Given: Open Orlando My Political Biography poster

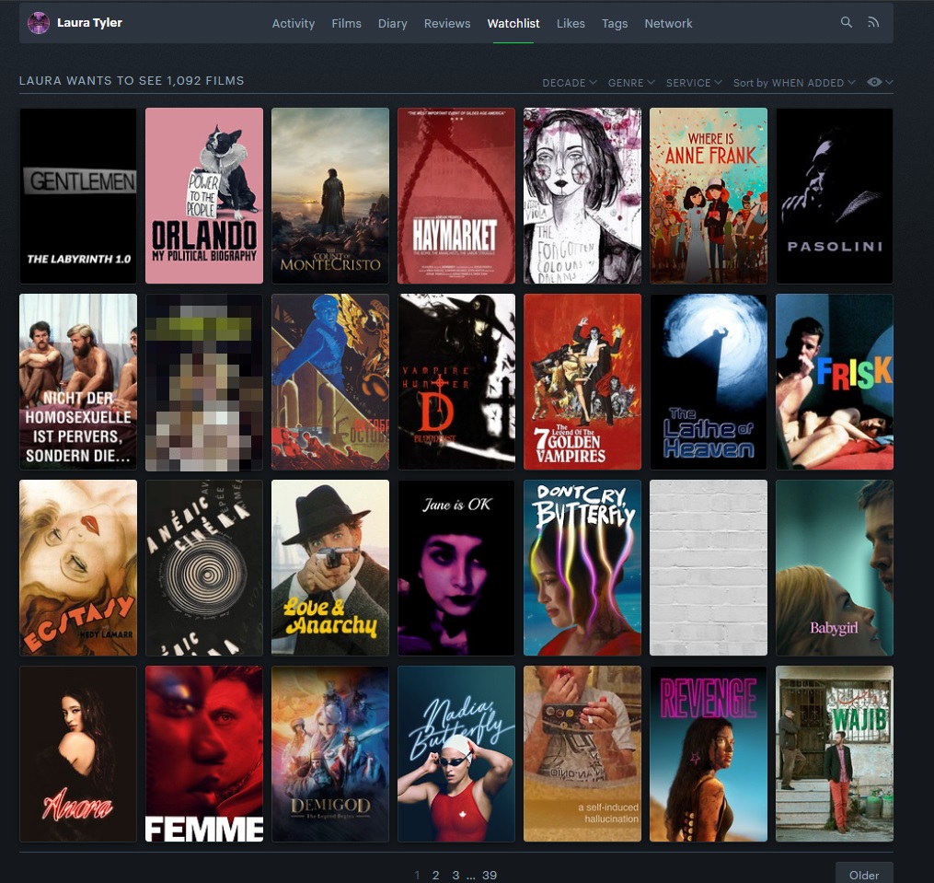Looking at the screenshot, I should pyautogui.click(x=204, y=195).
